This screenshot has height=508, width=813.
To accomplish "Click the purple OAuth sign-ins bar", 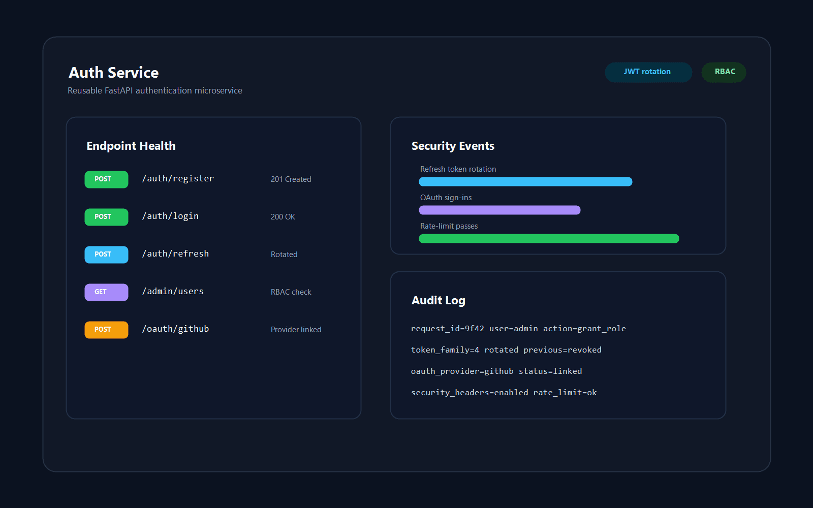I will pos(499,210).
